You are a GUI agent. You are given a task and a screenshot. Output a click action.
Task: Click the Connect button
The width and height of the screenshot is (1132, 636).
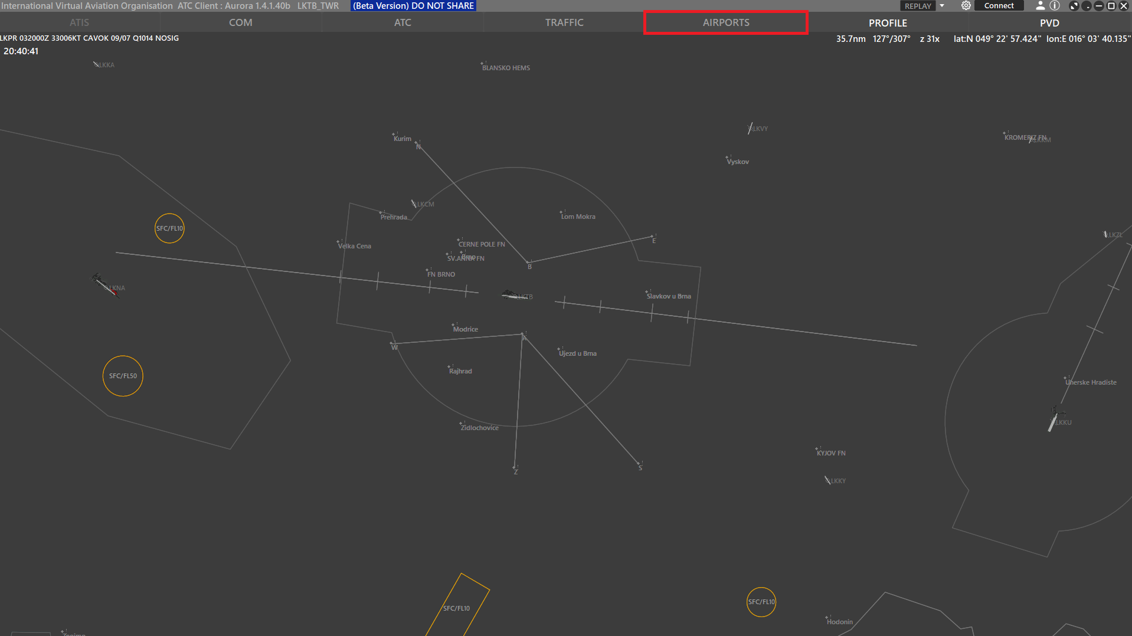[x=999, y=6]
